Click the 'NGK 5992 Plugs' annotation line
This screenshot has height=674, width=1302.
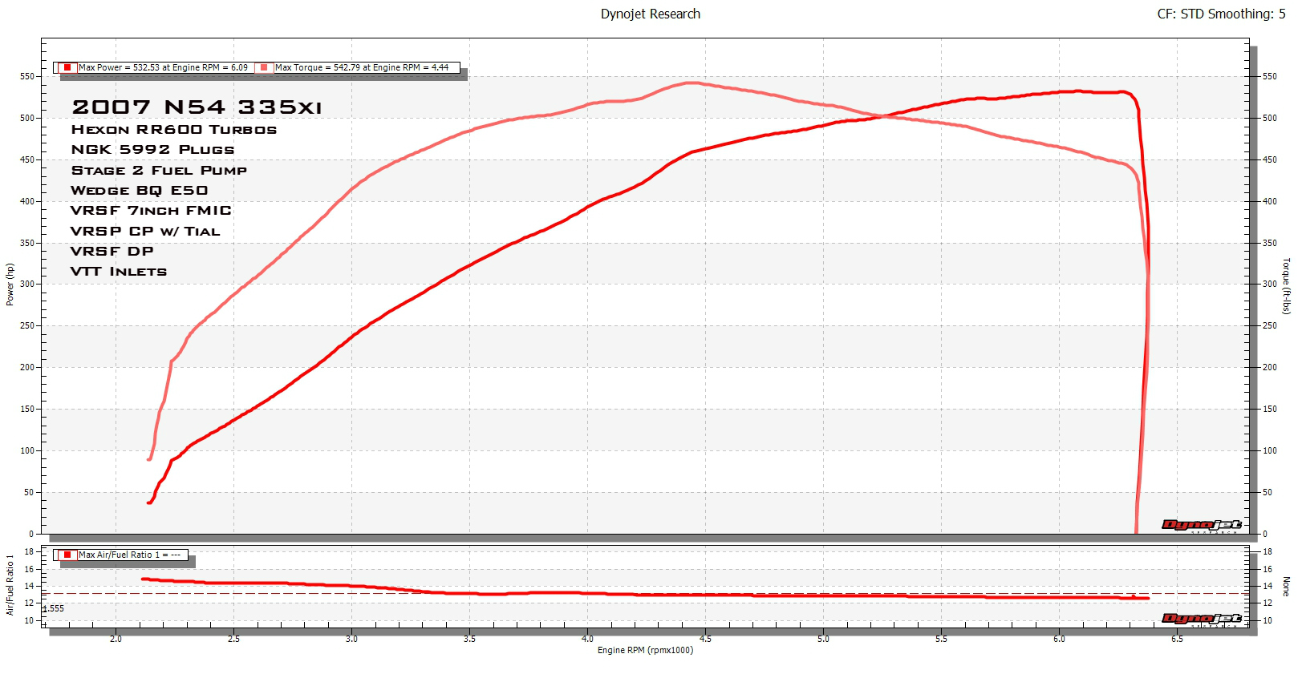click(x=153, y=150)
